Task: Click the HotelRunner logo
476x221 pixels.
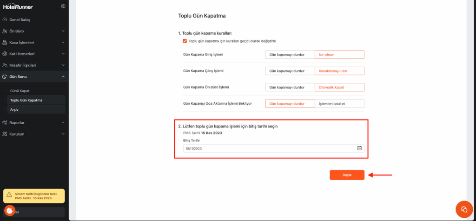Action: [x=18, y=6]
